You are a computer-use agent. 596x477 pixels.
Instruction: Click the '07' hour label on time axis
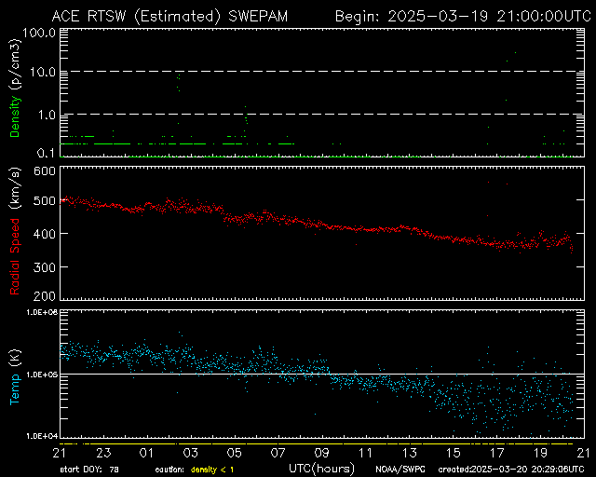(278, 453)
